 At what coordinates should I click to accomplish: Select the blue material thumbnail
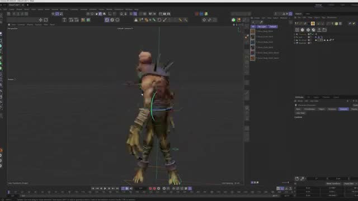point(252,42)
